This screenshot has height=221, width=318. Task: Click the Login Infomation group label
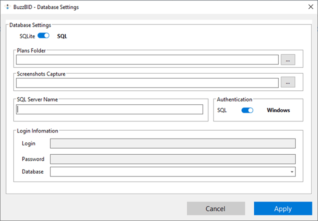point(37,131)
